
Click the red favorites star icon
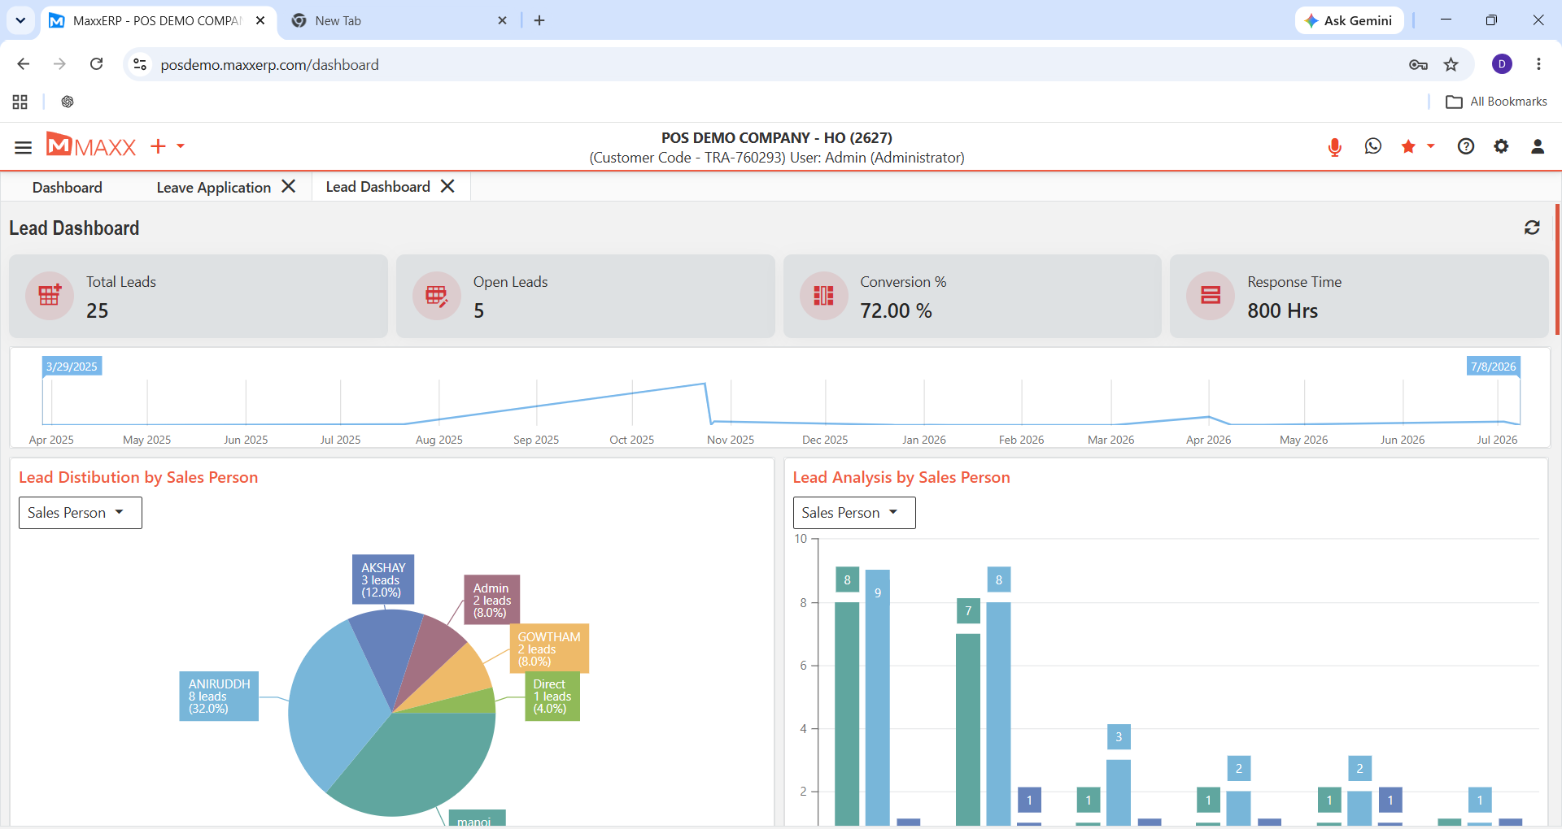pos(1408,146)
